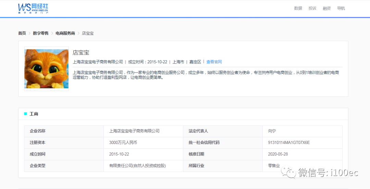The image size is (370, 189).
Task: Open the 导航 navigation item
Action: (x=341, y=8)
